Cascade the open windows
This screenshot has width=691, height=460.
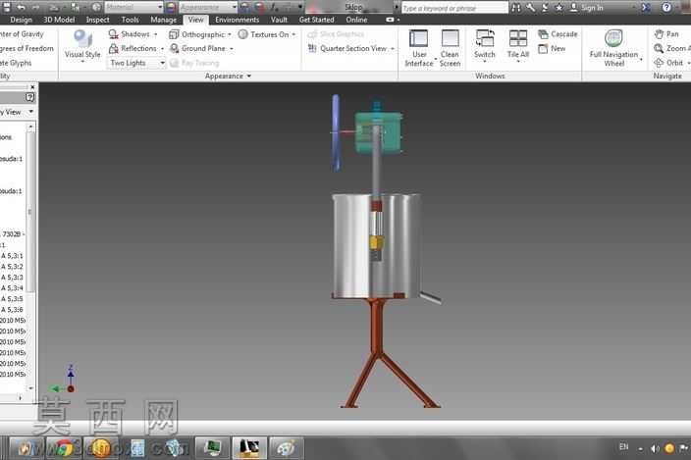click(x=558, y=34)
